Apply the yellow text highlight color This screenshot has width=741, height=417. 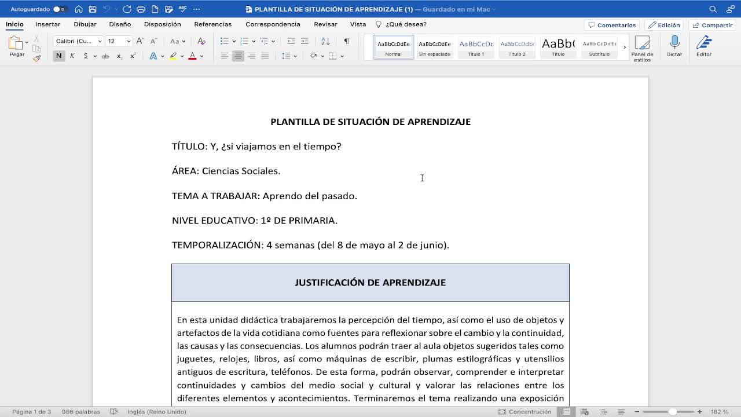[x=173, y=56]
